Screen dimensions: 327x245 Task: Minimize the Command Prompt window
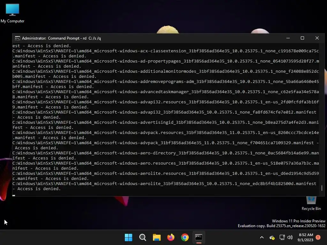(x=288, y=38)
